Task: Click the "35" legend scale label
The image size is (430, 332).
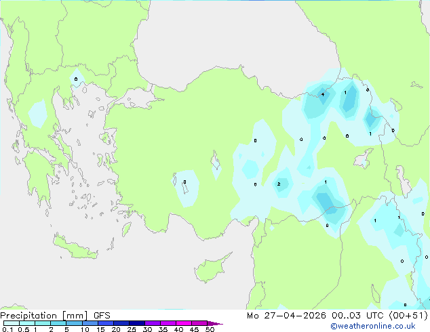Action: 163,329
